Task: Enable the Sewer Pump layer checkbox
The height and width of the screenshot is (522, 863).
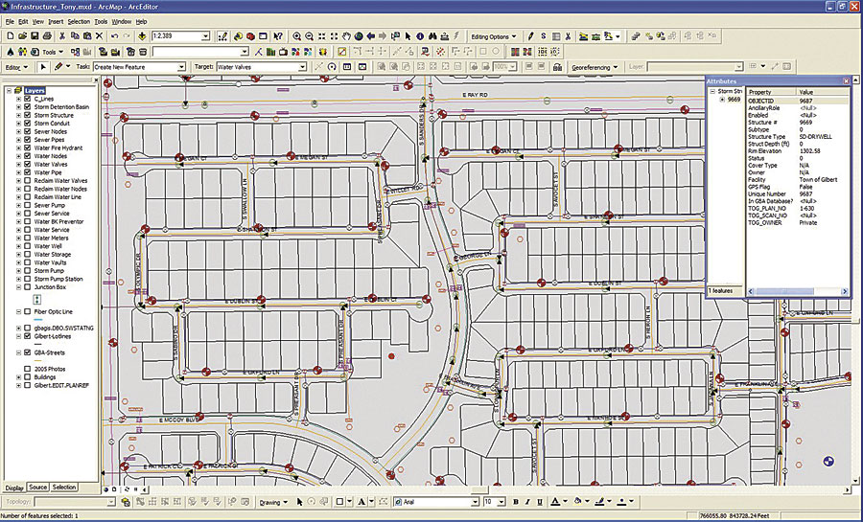Action: (28, 205)
